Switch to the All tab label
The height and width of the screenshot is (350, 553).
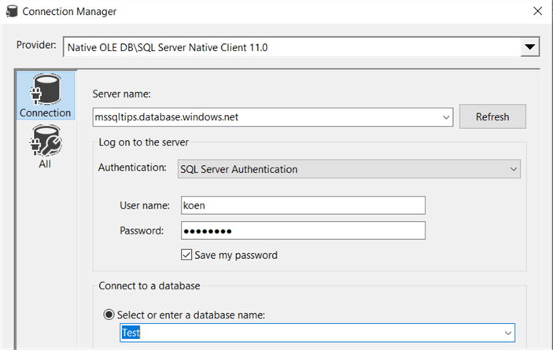pyautogui.click(x=45, y=164)
